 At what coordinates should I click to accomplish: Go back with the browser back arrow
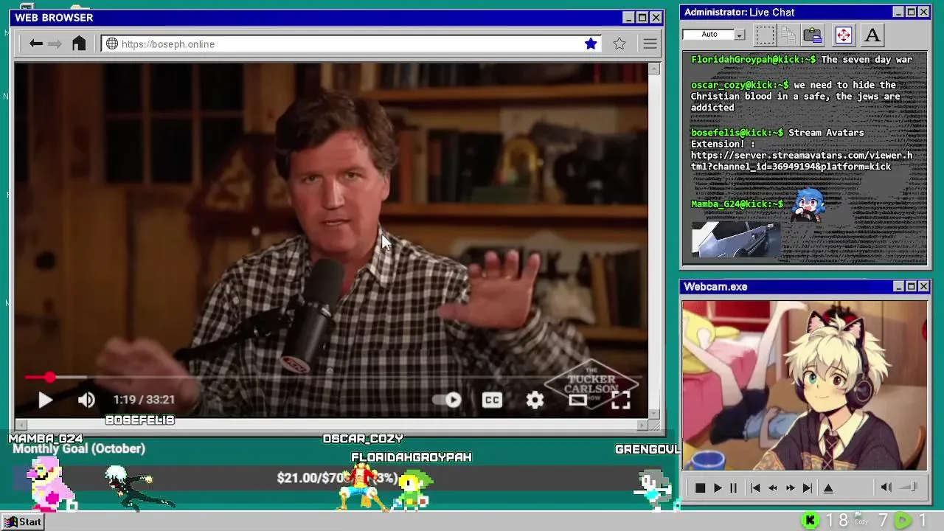35,44
